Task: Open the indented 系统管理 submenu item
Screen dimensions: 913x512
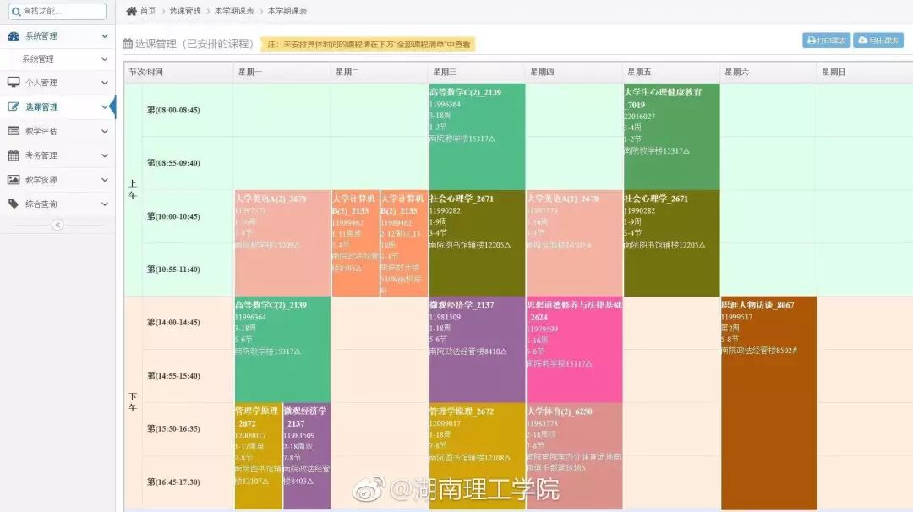Action: tap(57, 59)
